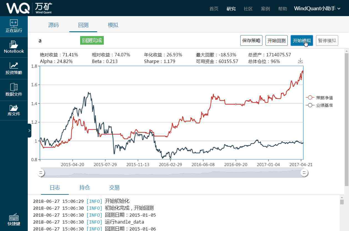Click the 回测完成 status badge
This screenshot has height=231, width=349.
(92, 40)
